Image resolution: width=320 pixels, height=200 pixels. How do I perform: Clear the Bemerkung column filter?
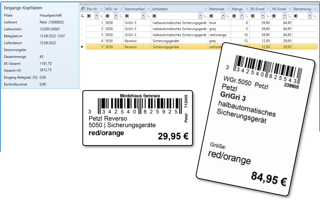315,16
